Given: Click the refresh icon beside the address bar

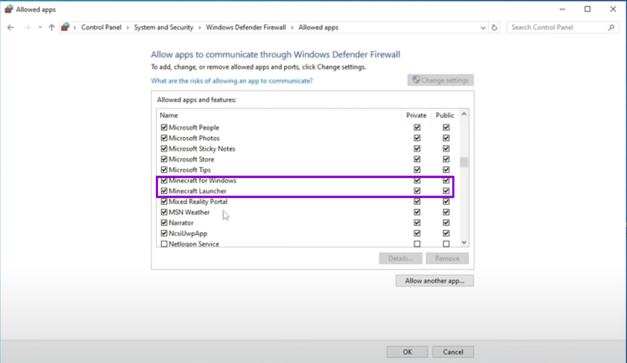Looking at the screenshot, I should (x=494, y=27).
